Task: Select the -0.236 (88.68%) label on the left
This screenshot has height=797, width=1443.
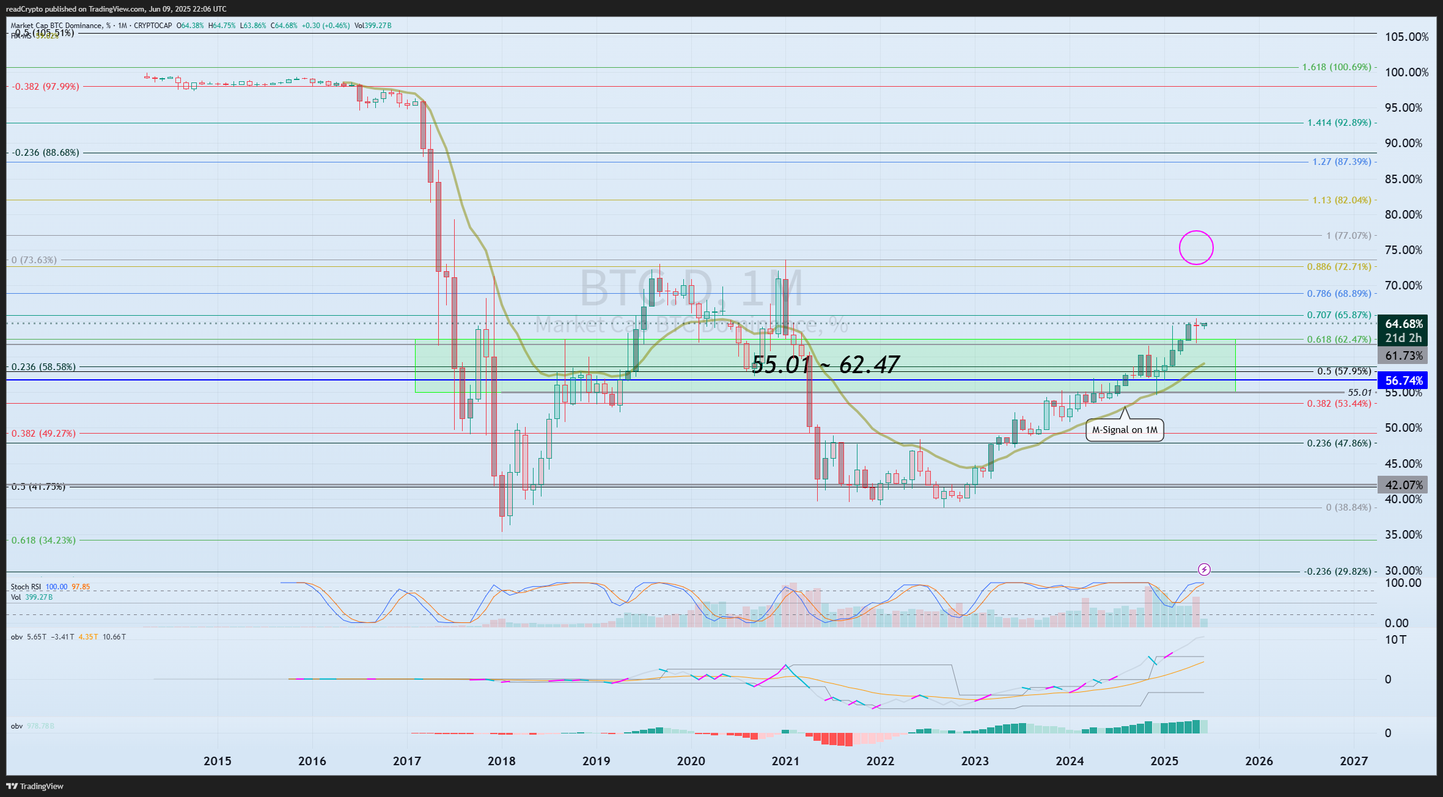Action: pyautogui.click(x=45, y=153)
